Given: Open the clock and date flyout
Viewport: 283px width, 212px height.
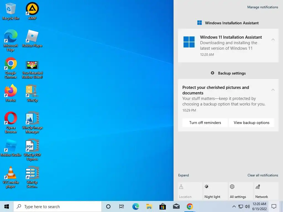Looking at the screenshot, I should click(259, 206).
